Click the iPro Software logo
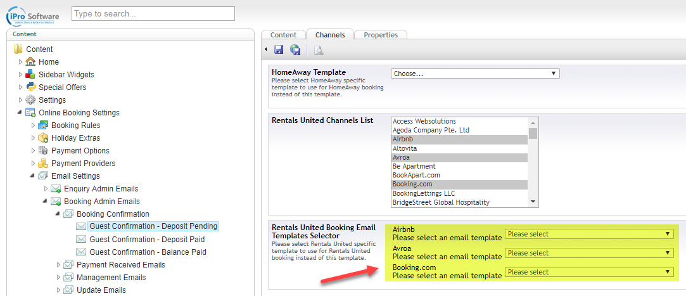 pos(33,16)
